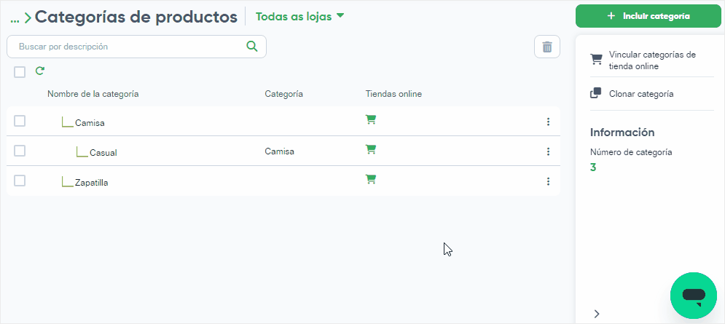
Task: Click the Incluir categoria button
Action: tap(648, 16)
